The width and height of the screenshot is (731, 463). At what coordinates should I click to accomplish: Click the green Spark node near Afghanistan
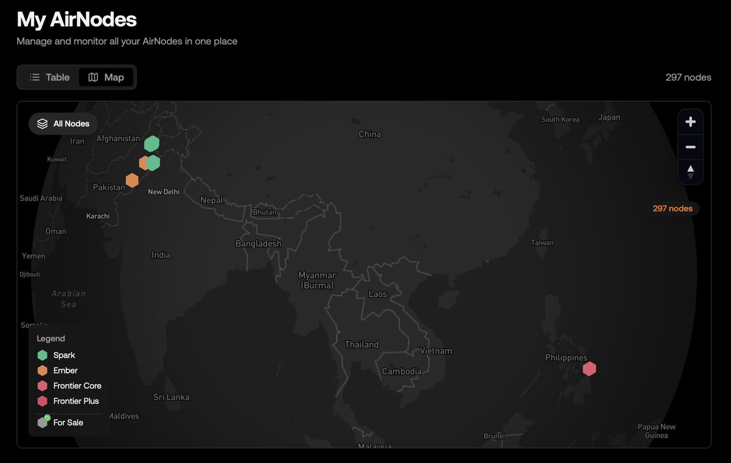click(152, 144)
